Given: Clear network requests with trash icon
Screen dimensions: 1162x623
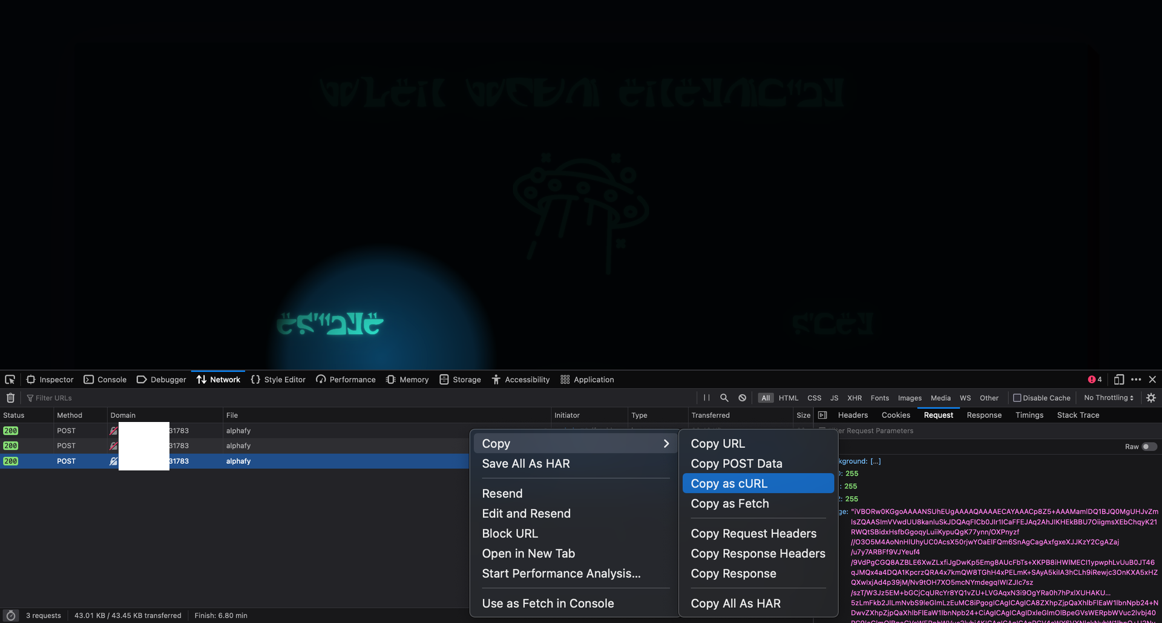Looking at the screenshot, I should (x=10, y=398).
